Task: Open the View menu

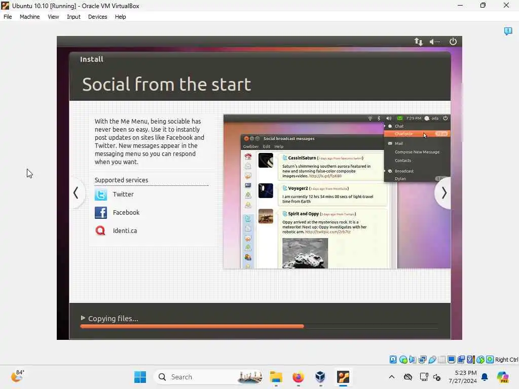Action: point(53,17)
